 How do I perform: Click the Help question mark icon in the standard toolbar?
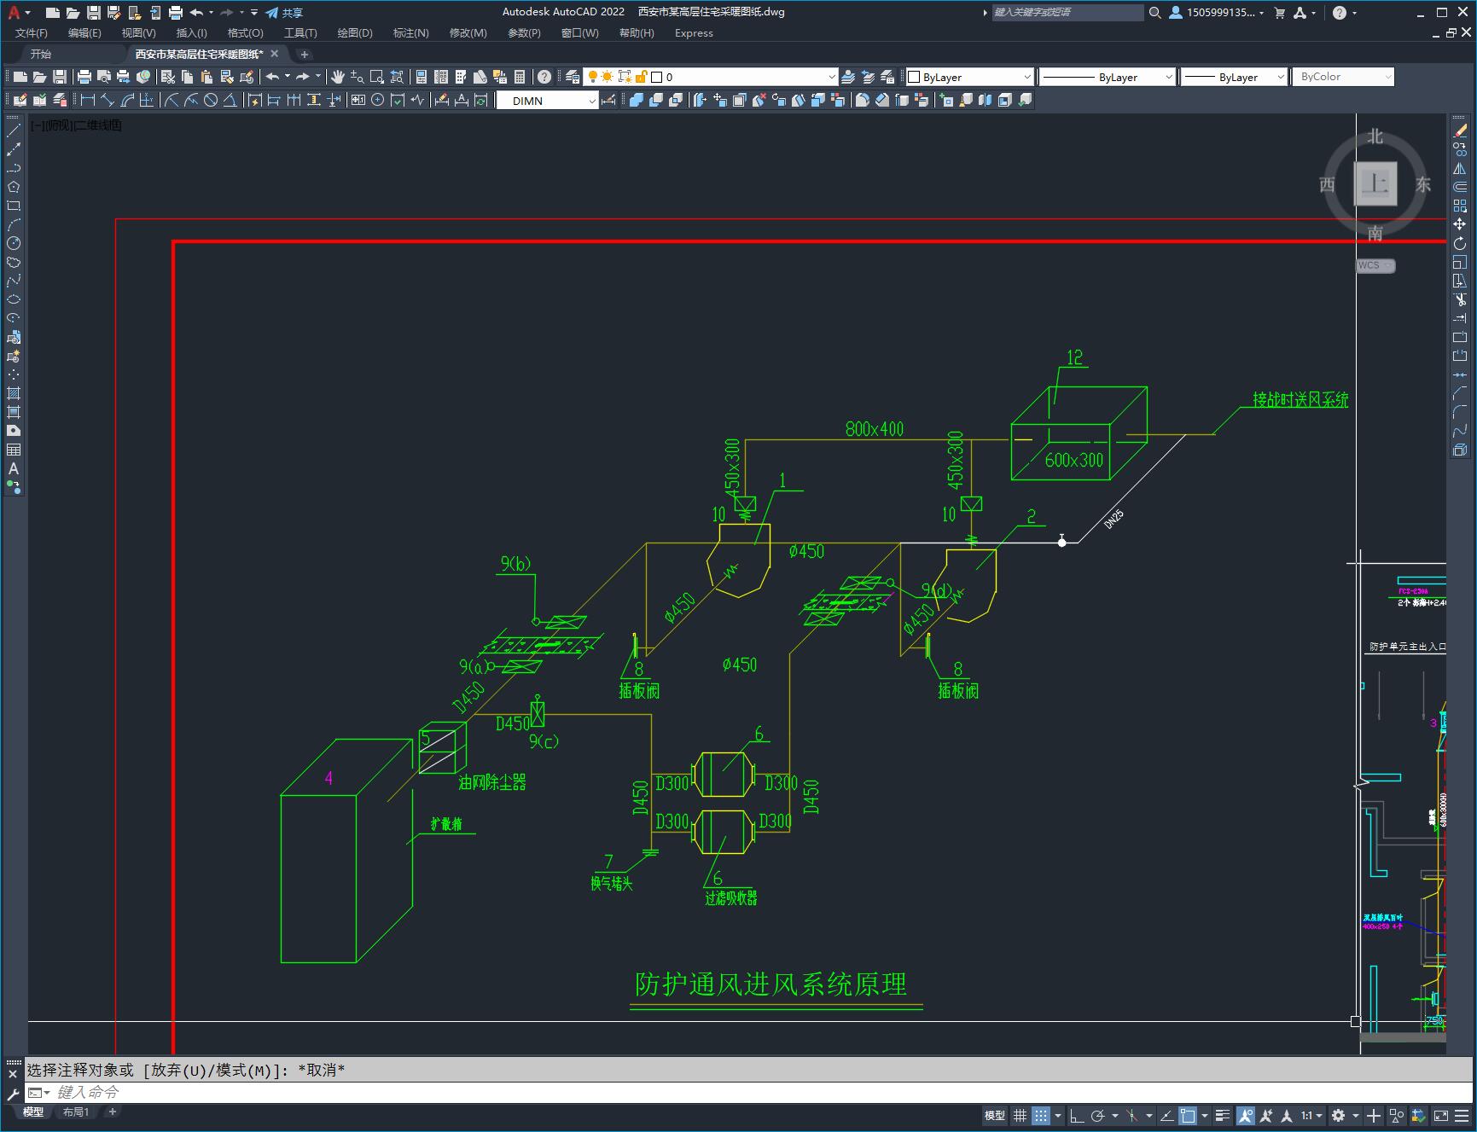coord(544,77)
